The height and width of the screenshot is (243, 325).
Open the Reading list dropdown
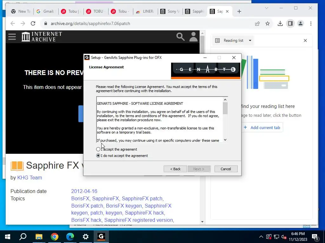point(234,40)
